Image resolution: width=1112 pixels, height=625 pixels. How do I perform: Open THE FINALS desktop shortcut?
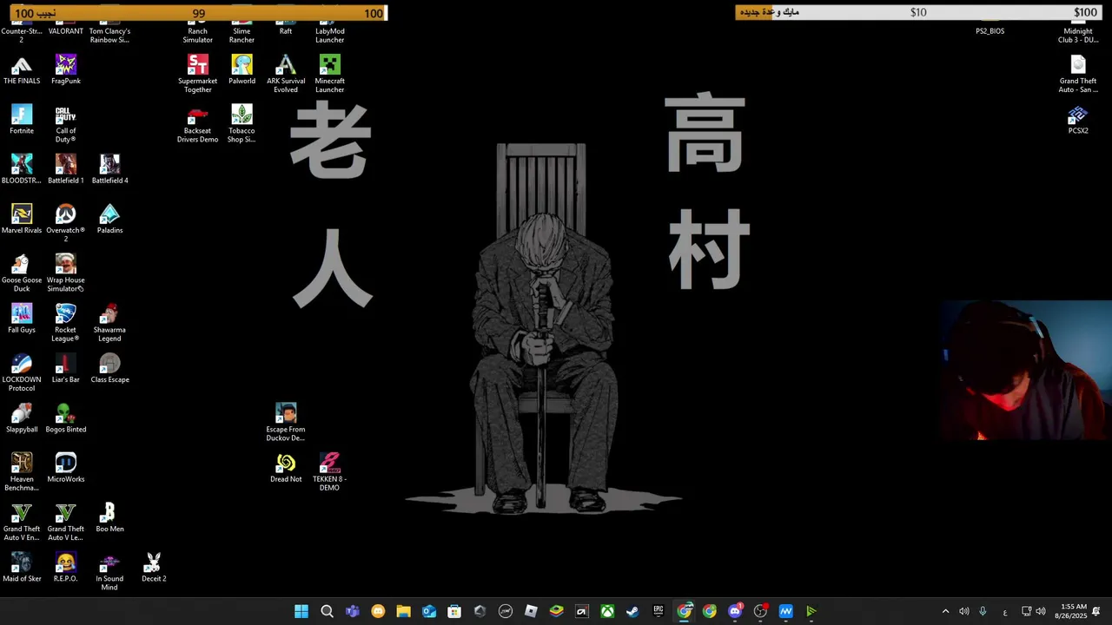tap(22, 70)
